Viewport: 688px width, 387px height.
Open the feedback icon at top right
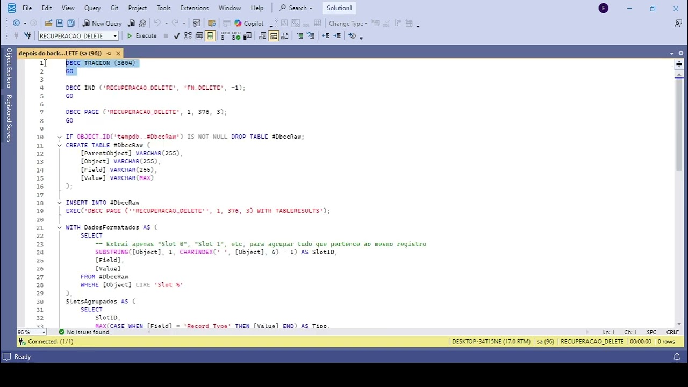click(678, 23)
